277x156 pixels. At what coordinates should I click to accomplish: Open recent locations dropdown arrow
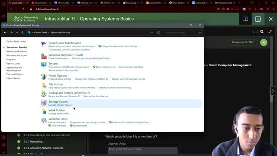tap(17, 32)
